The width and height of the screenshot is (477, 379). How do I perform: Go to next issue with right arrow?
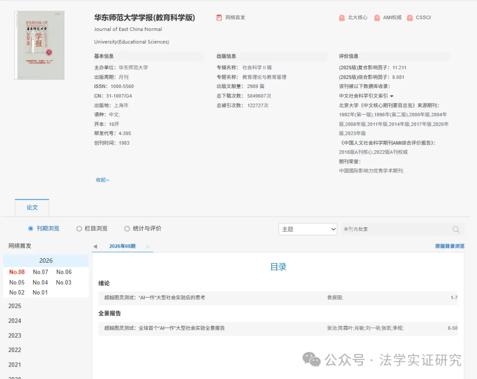148,246
